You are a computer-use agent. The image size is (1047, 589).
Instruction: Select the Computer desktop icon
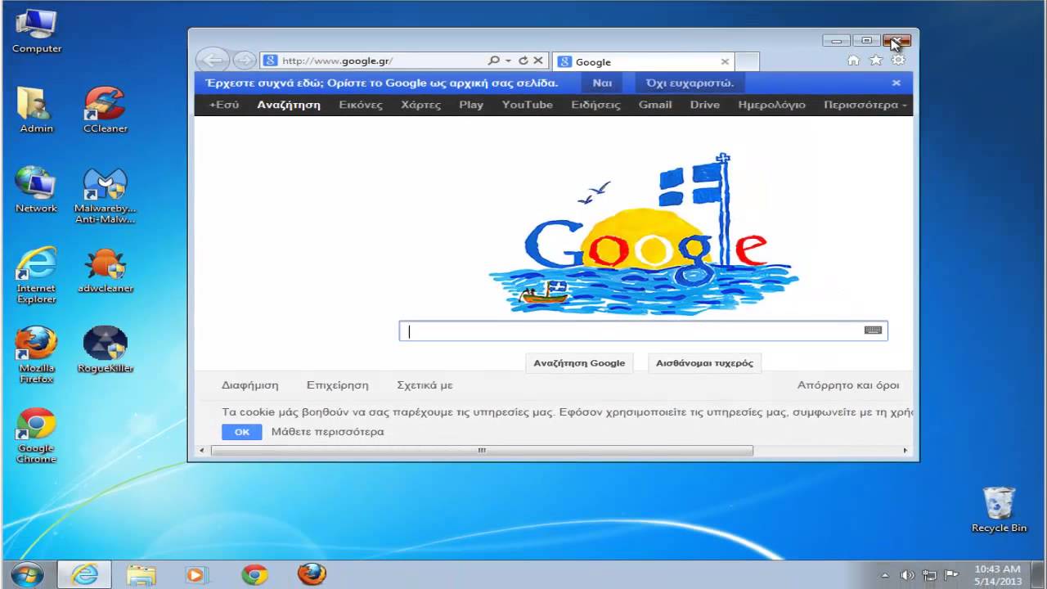(x=37, y=31)
